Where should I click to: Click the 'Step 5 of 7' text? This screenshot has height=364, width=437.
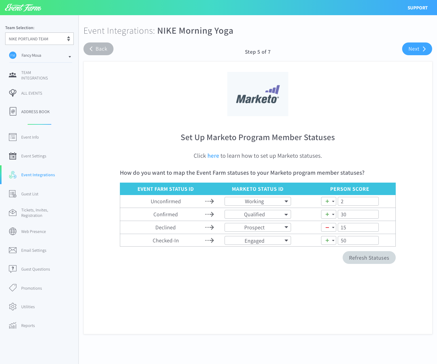coord(258,52)
